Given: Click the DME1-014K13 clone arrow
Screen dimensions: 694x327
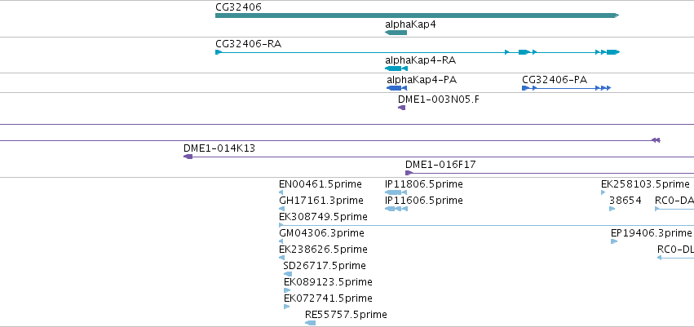Looking at the screenshot, I should [x=188, y=157].
